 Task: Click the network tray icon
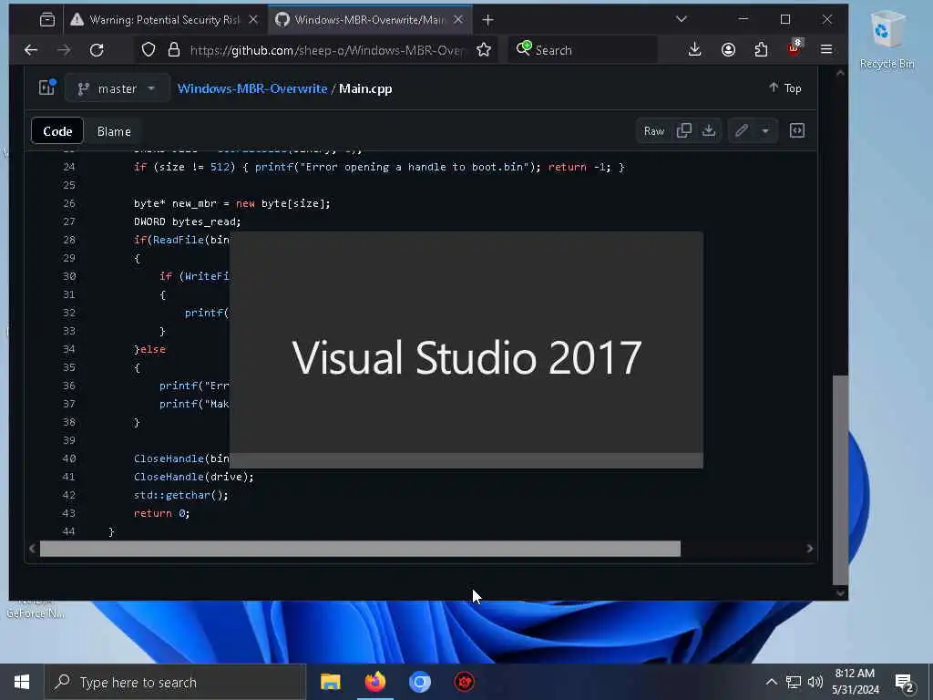click(x=794, y=682)
